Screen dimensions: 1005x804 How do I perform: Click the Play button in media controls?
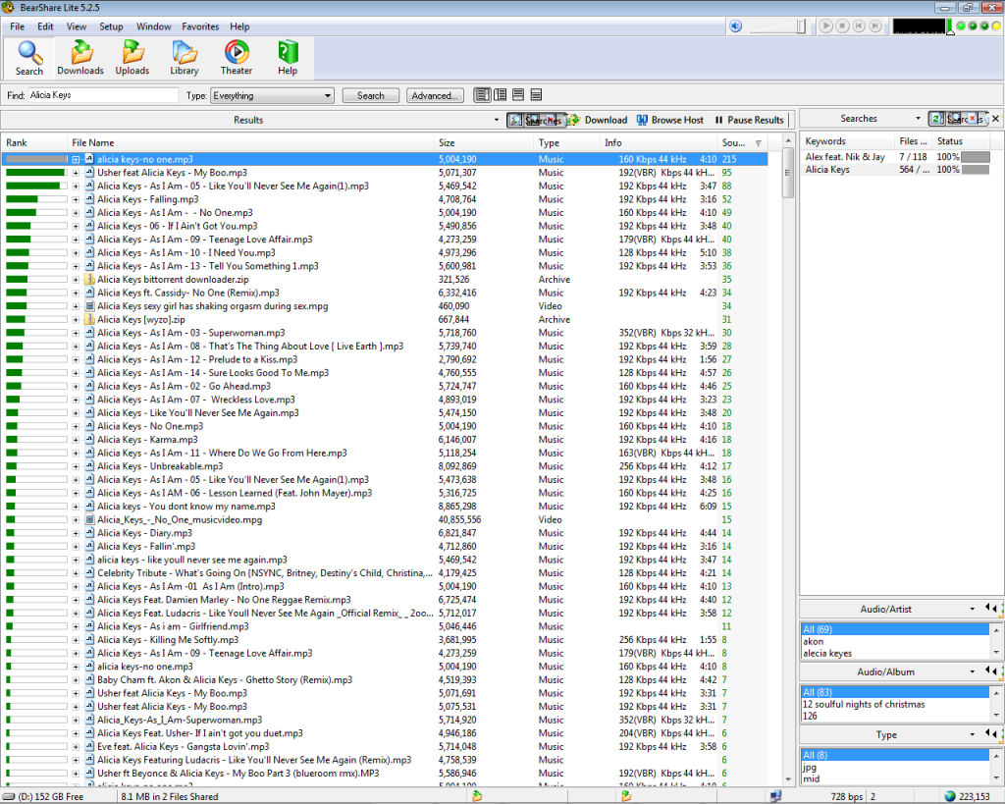[x=826, y=27]
